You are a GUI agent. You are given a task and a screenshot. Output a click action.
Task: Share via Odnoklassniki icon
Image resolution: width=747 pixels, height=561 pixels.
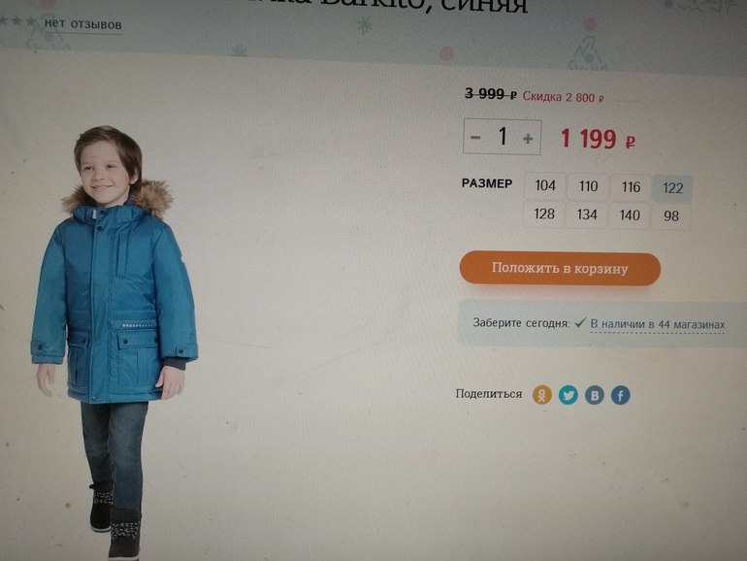541,395
